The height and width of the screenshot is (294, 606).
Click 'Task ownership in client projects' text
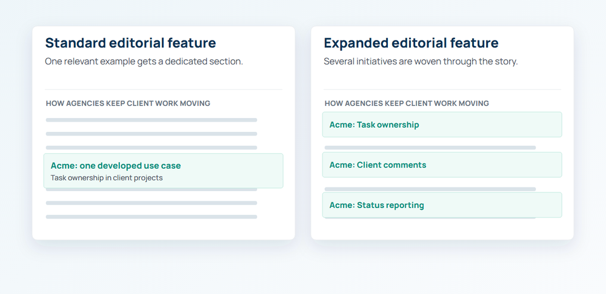(107, 178)
